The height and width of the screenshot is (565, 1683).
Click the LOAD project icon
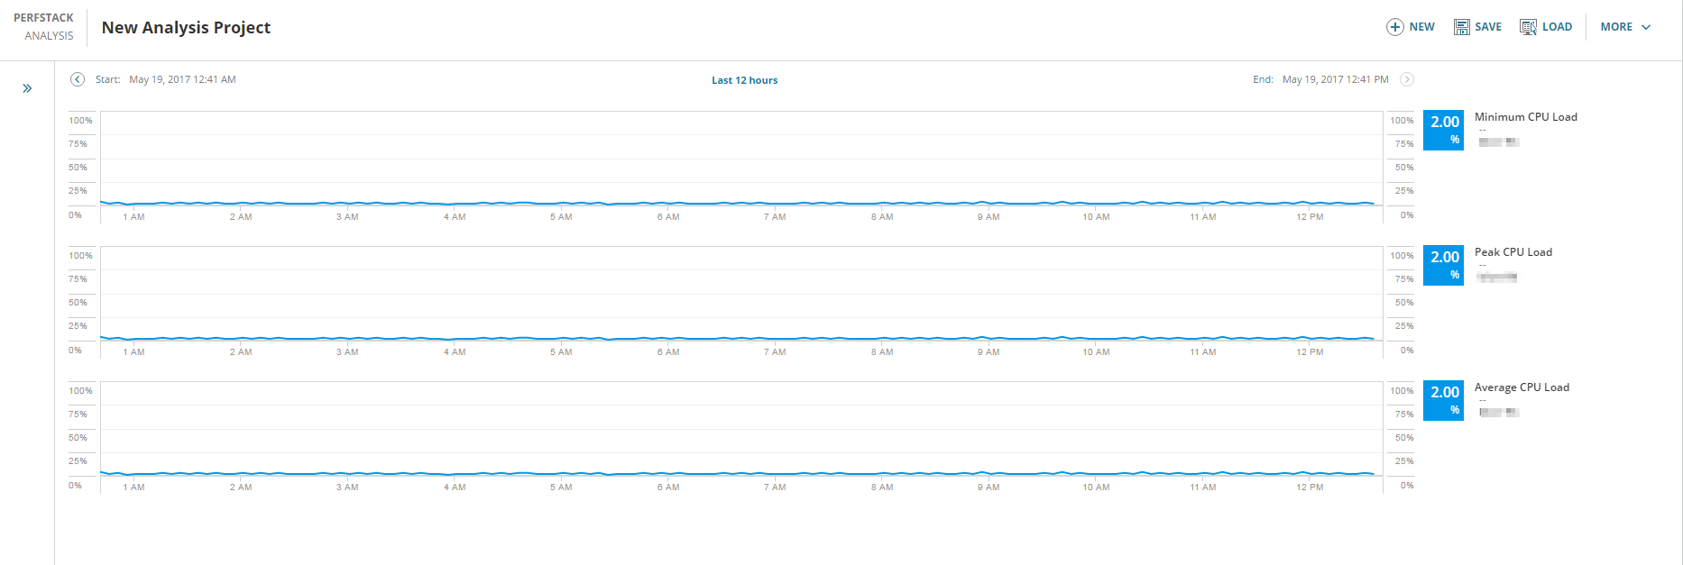tap(1528, 27)
